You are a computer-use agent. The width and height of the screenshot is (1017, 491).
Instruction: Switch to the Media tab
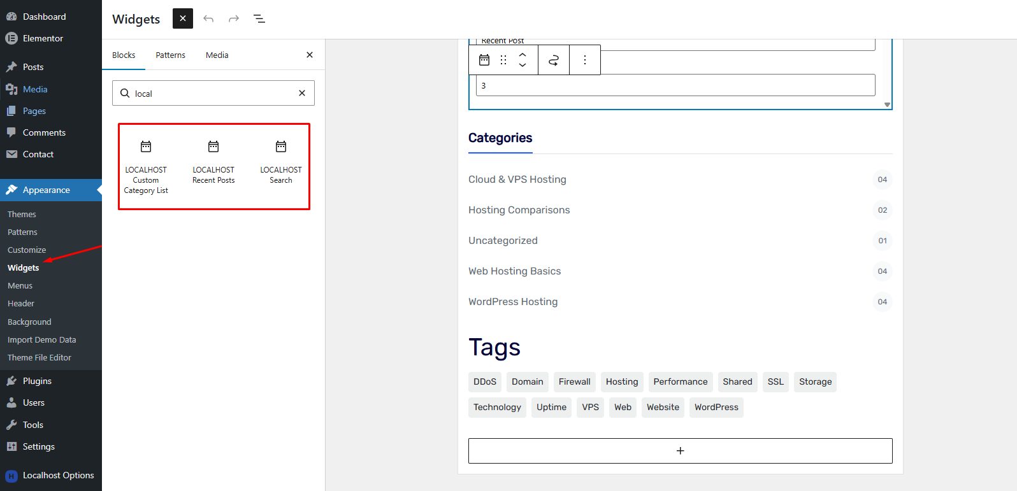pos(217,55)
